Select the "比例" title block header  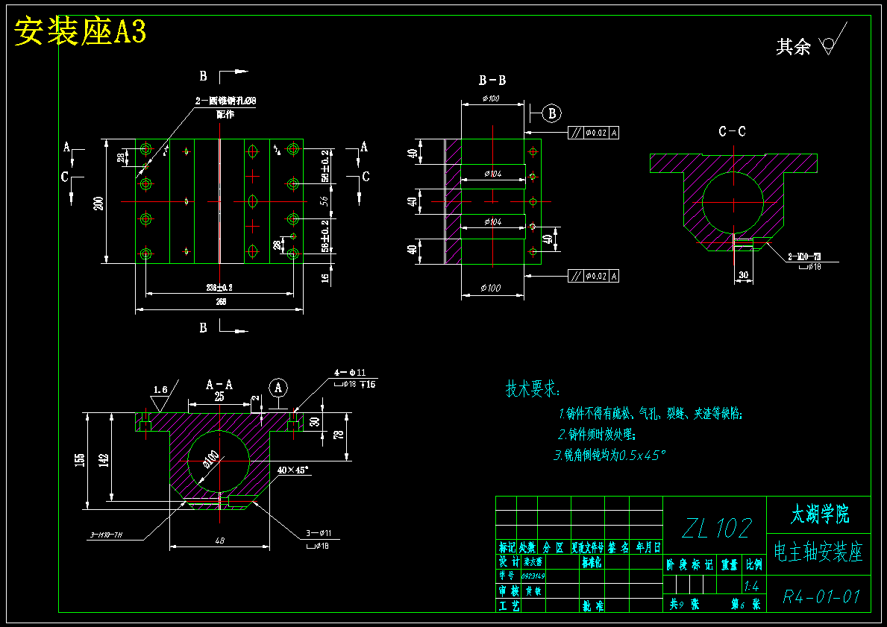pos(754,565)
